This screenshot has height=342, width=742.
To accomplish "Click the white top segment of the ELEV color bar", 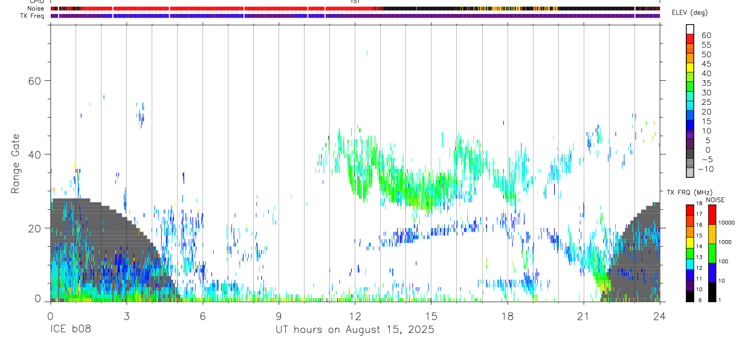I will coord(690,28).
